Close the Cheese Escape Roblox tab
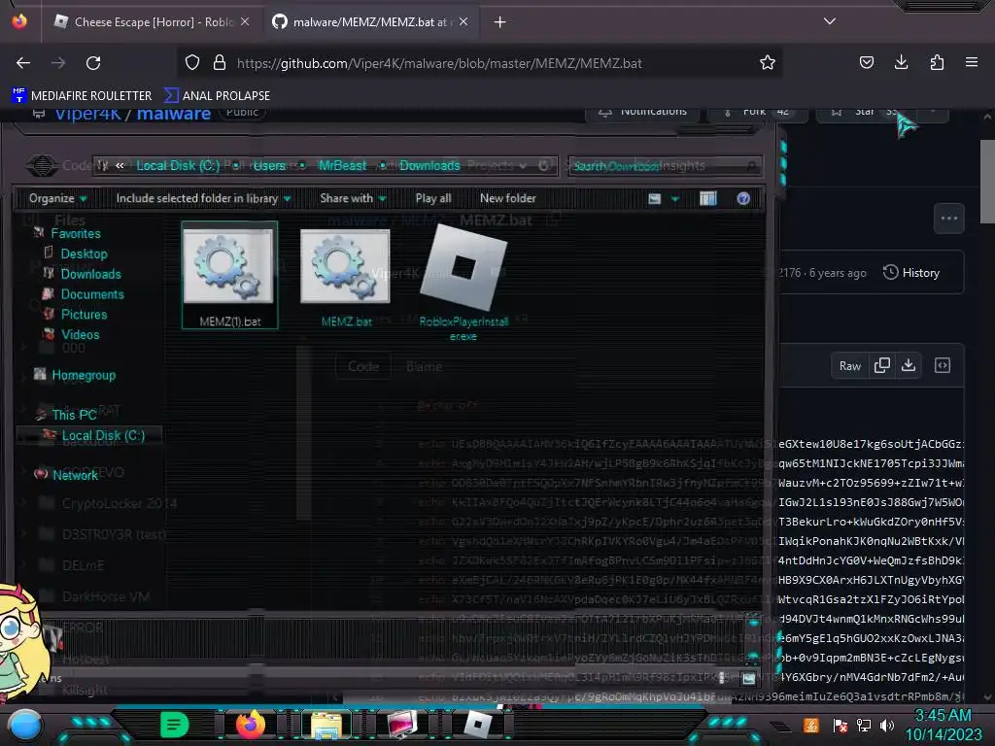The height and width of the screenshot is (746, 995). coord(245,21)
